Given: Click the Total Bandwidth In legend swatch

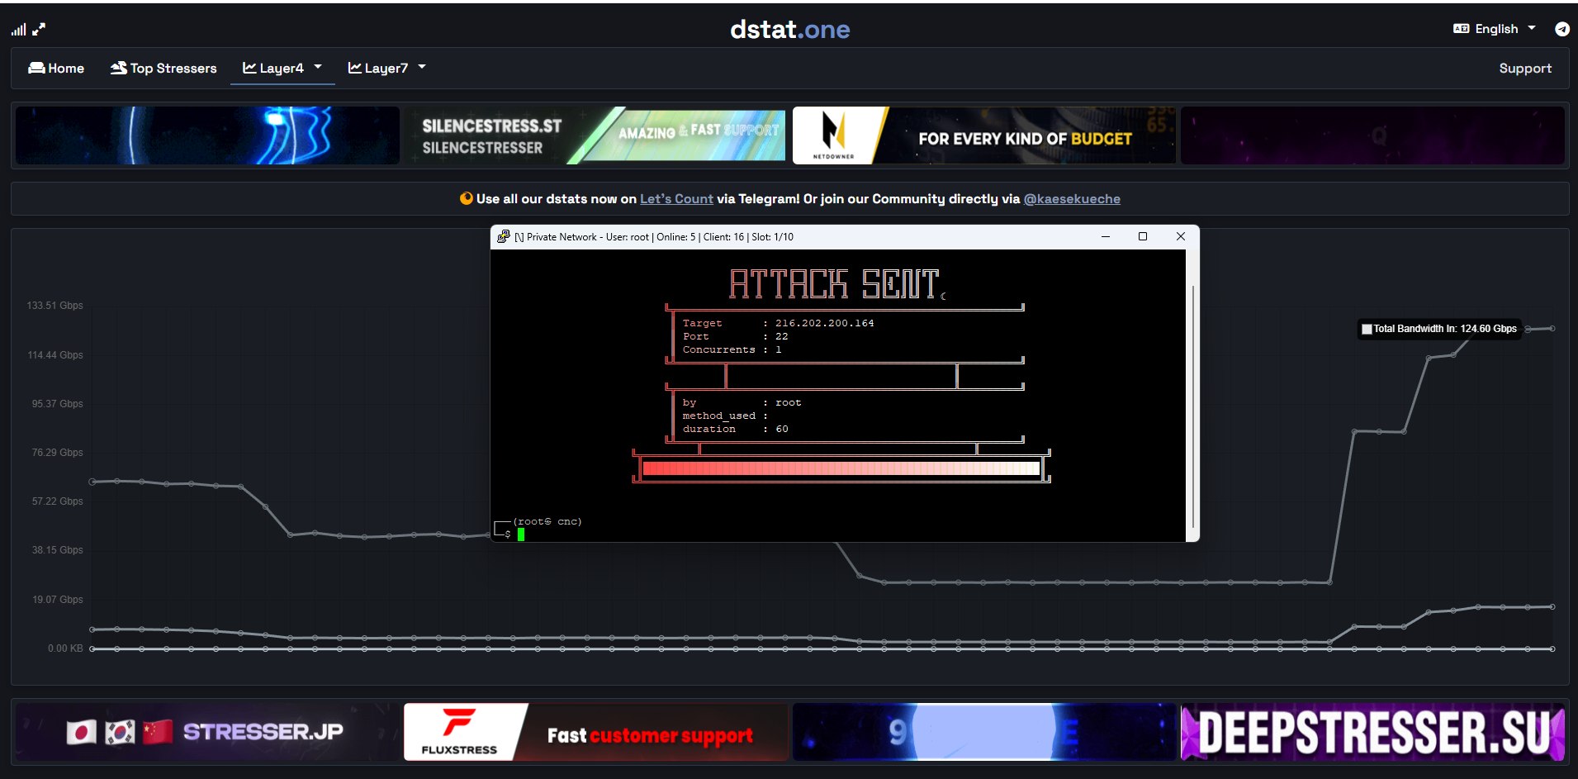Looking at the screenshot, I should 1367,329.
